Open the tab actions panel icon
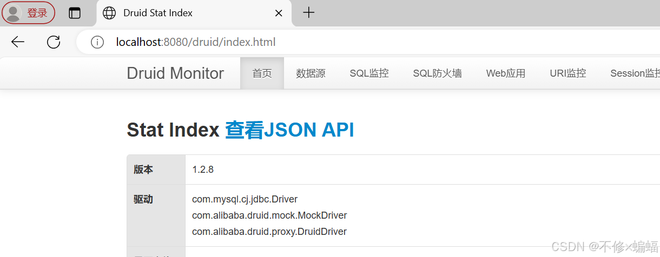The height and width of the screenshot is (257, 660). (x=75, y=13)
